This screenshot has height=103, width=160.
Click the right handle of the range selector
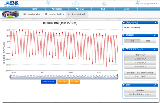(x=118, y=77)
